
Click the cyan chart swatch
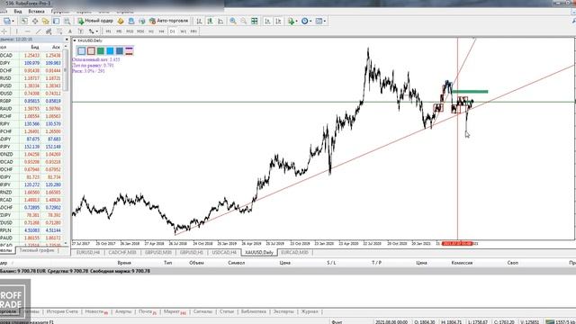click(x=110, y=50)
